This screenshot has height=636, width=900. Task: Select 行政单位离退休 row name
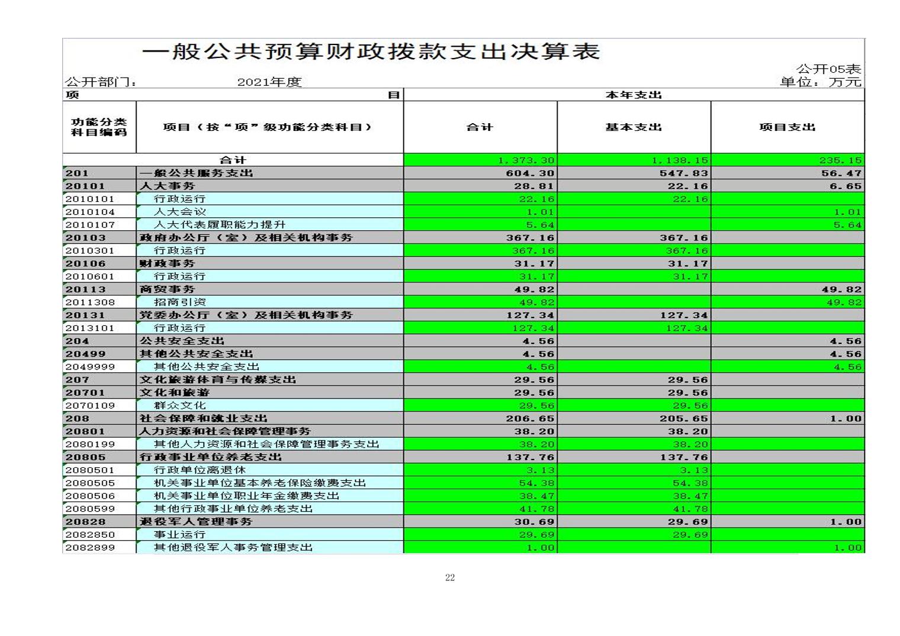200,470
